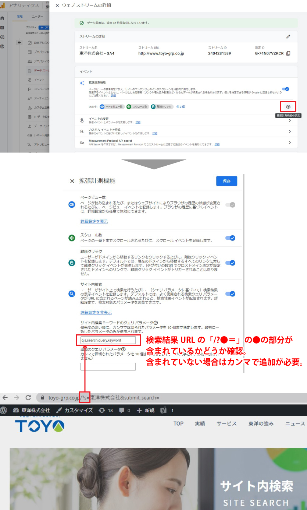Viewport: 307px width, 510px height.
Task: Toggle the スクロール数 switch
Action: 231,238
